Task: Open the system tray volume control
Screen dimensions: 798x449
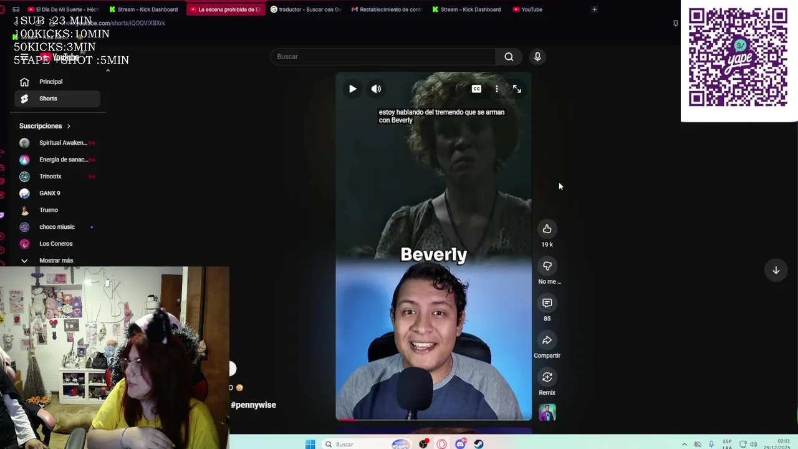Action: [754, 444]
